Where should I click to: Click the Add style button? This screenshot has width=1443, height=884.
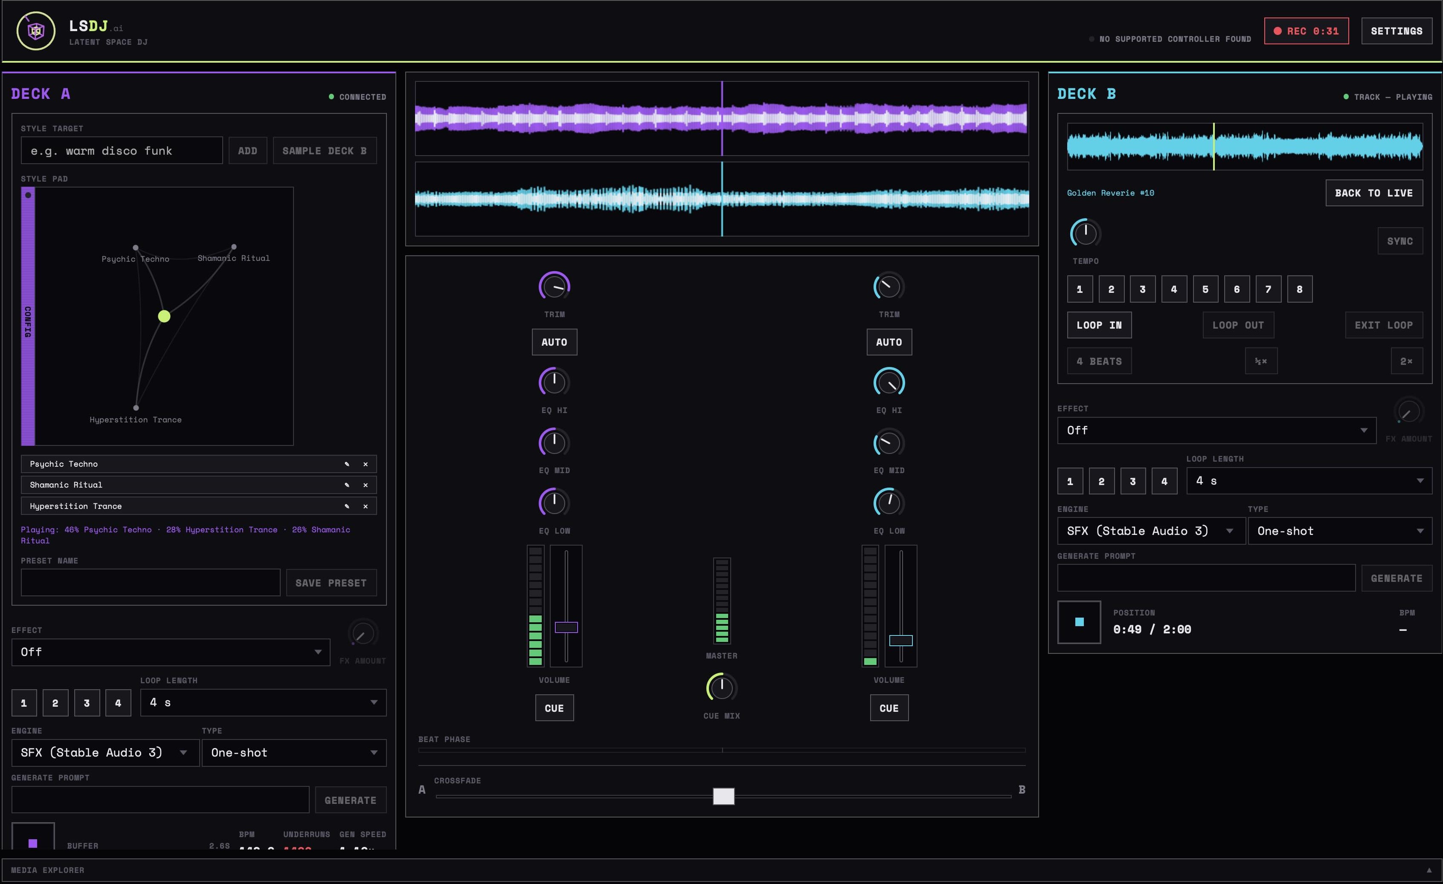[247, 151]
